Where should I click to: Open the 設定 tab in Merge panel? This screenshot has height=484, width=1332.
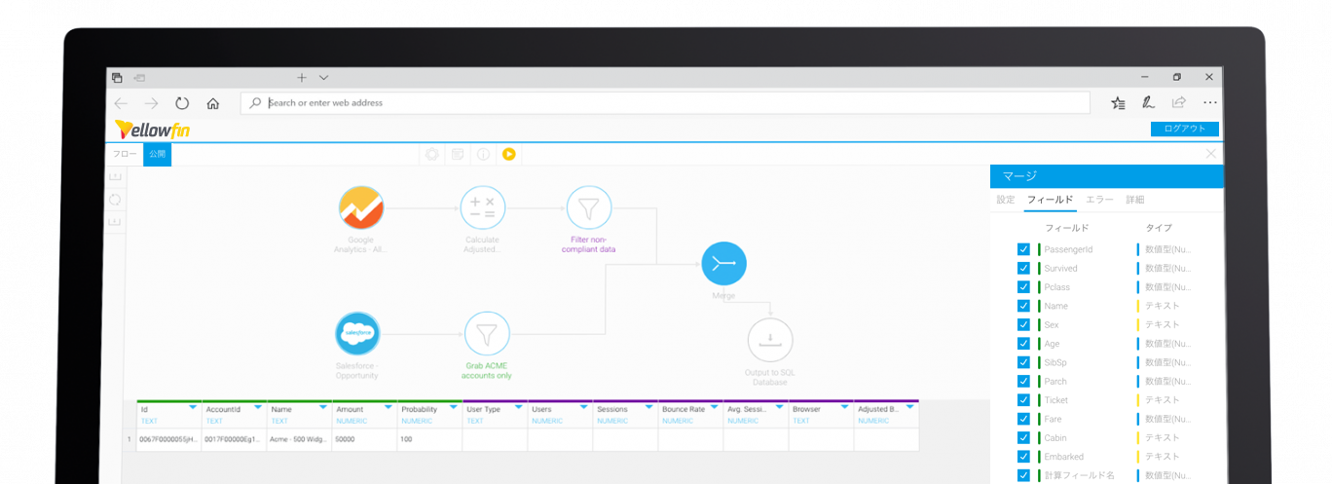[x=1005, y=200]
